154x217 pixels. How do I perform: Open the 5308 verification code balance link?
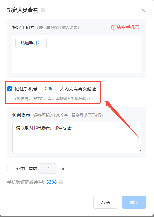(x=52, y=182)
